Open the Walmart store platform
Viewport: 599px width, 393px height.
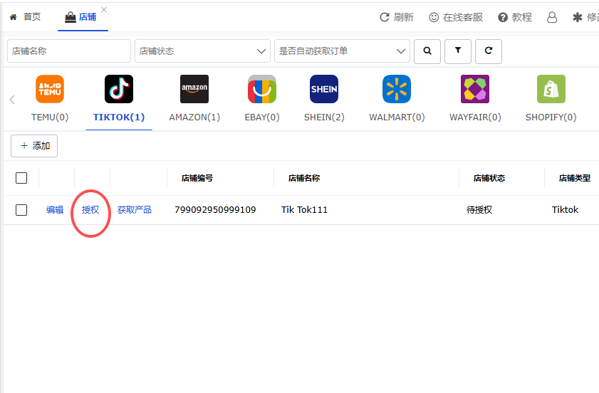click(x=397, y=89)
